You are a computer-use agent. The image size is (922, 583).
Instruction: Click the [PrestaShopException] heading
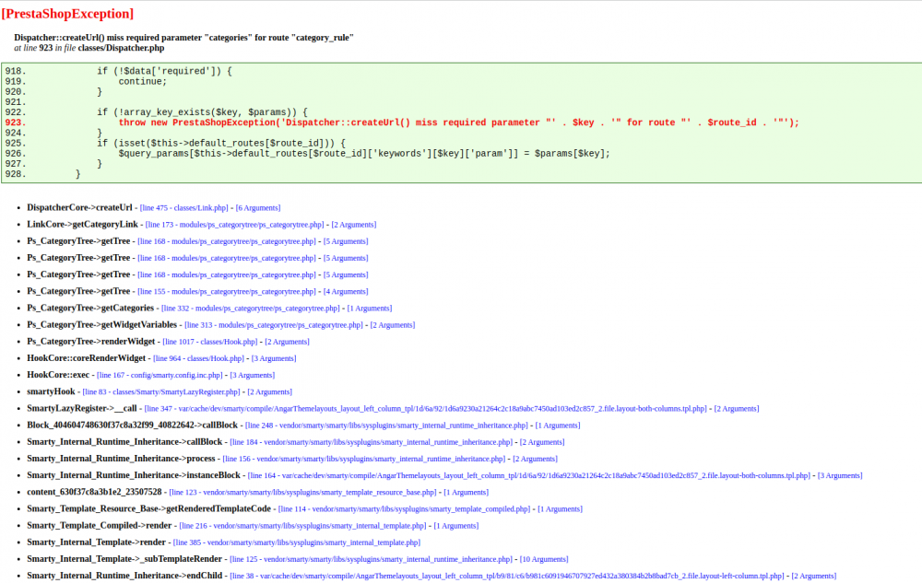[67, 14]
